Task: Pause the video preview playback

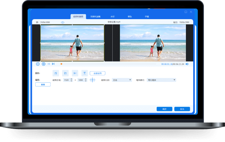Action: 38,64
